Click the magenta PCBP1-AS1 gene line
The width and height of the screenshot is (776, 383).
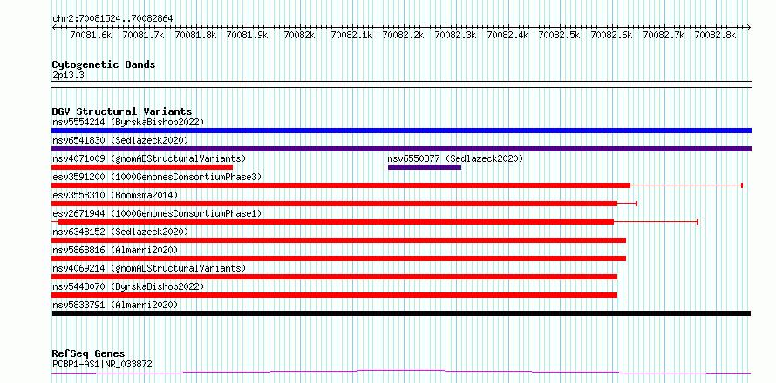(x=401, y=372)
